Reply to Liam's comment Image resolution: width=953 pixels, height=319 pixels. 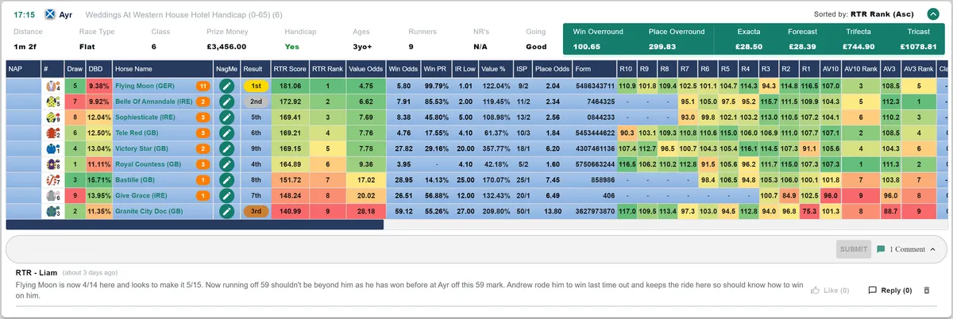pos(889,290)
